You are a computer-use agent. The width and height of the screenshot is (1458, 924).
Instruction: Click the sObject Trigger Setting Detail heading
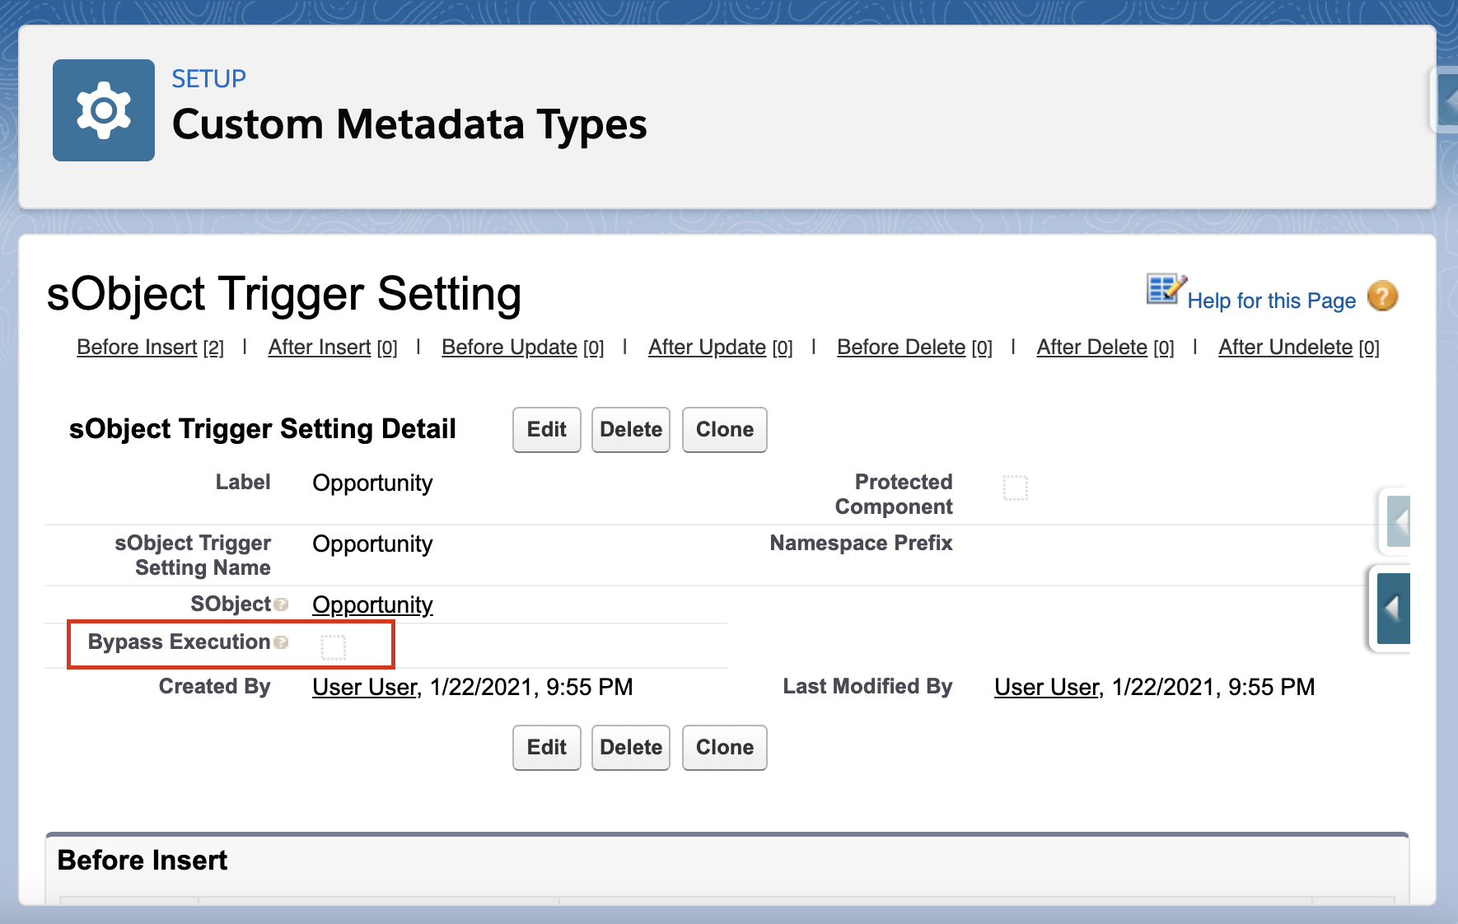tap(262, 430)
